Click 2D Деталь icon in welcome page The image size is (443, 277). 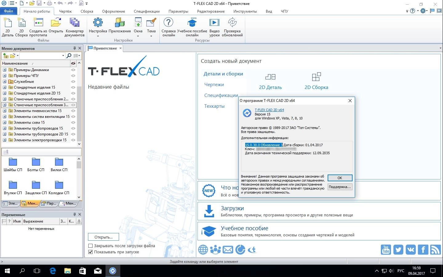click(x=270, y=77)
